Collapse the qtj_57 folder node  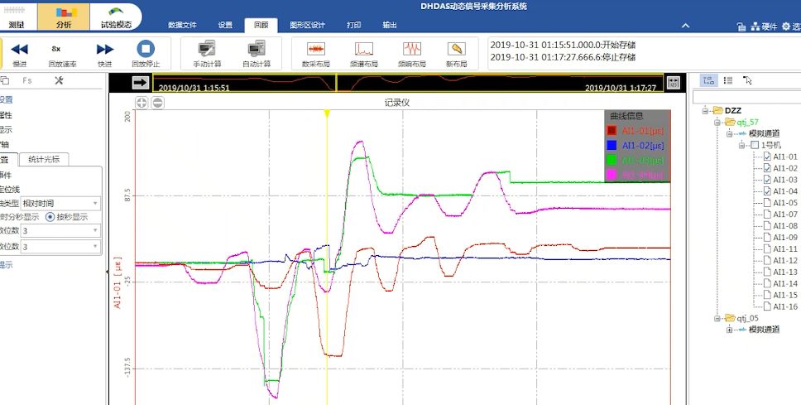717,123
